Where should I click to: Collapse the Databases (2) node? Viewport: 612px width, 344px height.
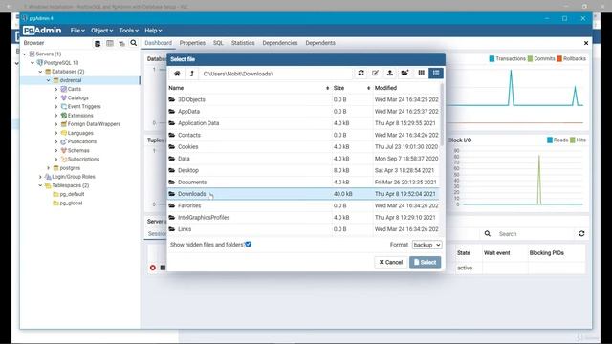tap(40, 72)
